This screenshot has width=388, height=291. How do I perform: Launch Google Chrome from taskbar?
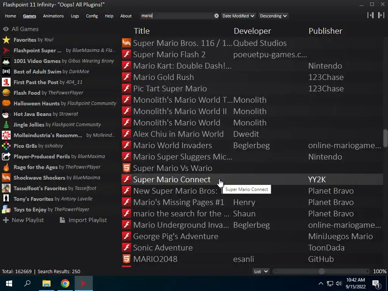click(x=65, y=283)
